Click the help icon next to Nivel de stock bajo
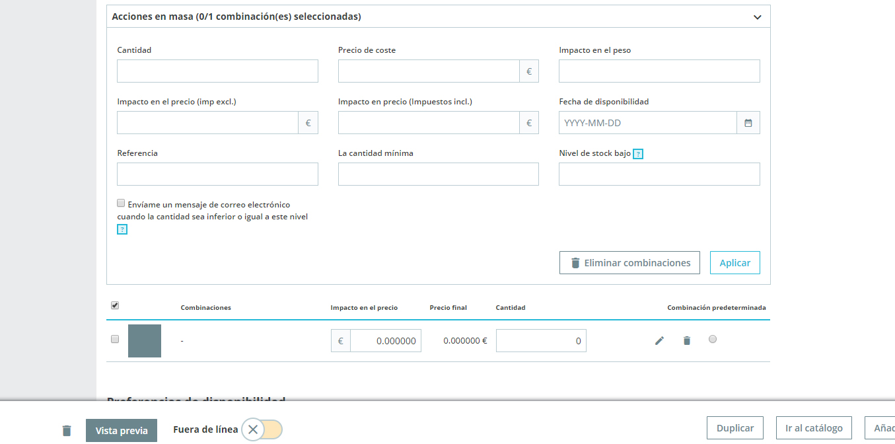The image size is (895, 444). click(638, 154)
